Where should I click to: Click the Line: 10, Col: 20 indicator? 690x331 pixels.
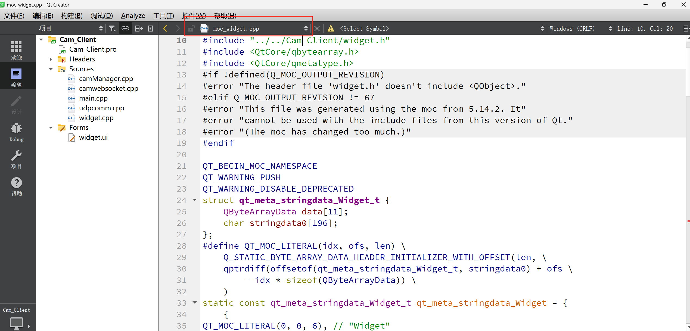[645, 29]
